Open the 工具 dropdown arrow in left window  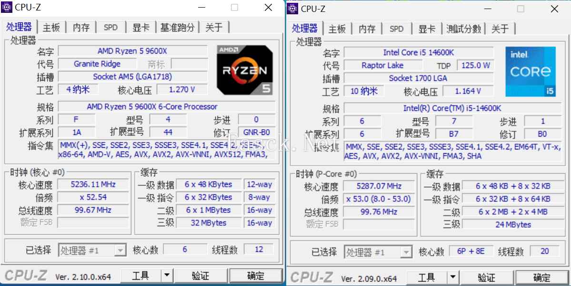[x=166, y=276]
